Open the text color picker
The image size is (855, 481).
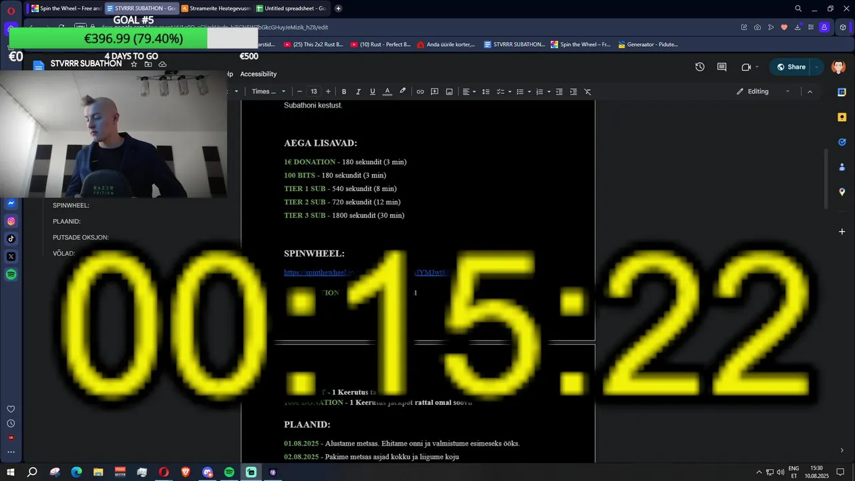(387, 92)
